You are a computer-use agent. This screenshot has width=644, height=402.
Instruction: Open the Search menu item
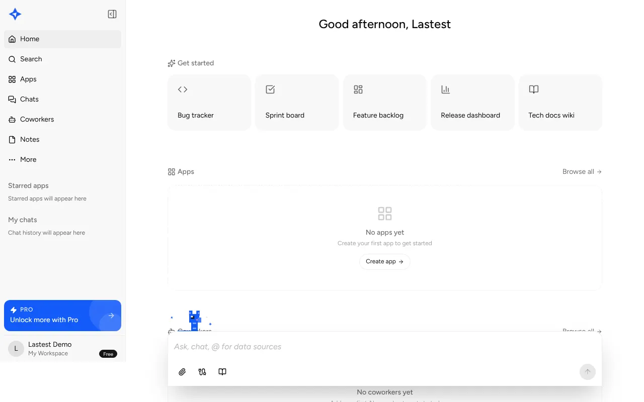click(x=62, y=59)
